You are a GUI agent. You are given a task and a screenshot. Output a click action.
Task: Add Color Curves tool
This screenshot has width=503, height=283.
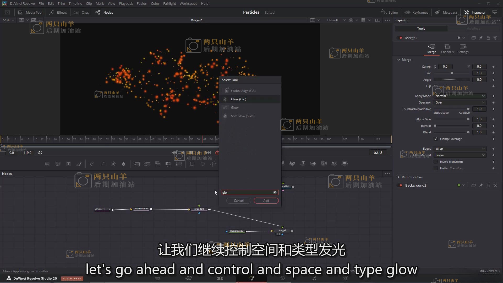click(x=103, y=164)
